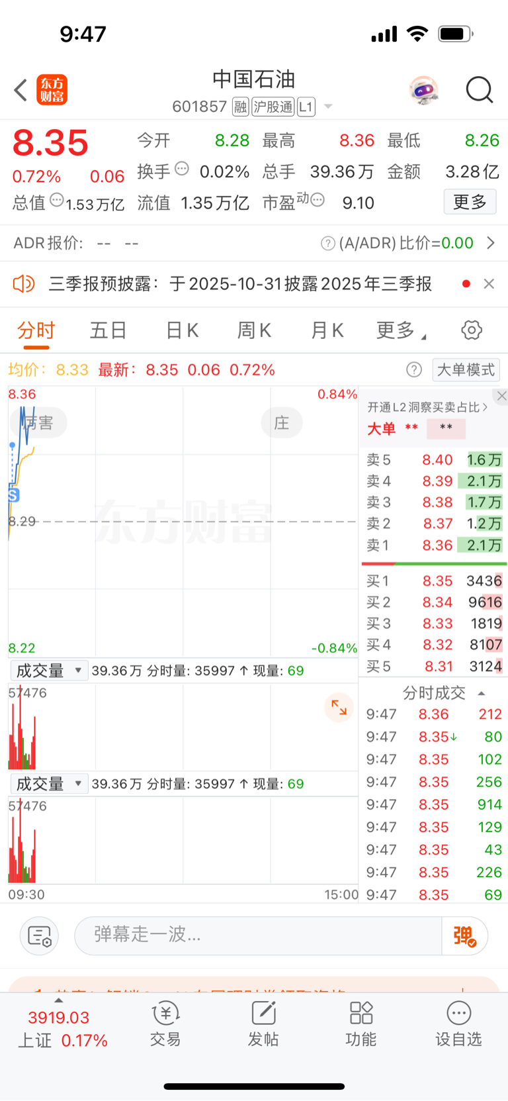508x1101 pixels.
Task: Open first 成交量 indicator dropdown
Action: (x=49, y=671)
